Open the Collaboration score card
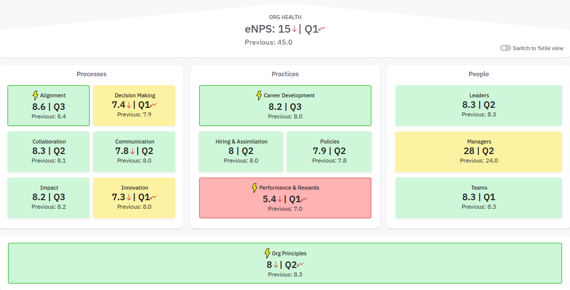Viewport: 570px width, 290px height. click(49, 151)
